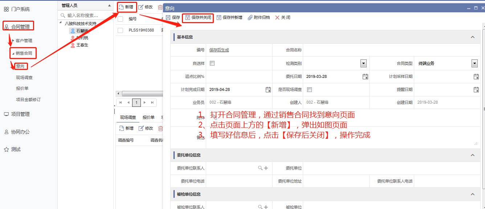Enable the 是否现场调查 checkbox
485x209 pixels.
310,89
